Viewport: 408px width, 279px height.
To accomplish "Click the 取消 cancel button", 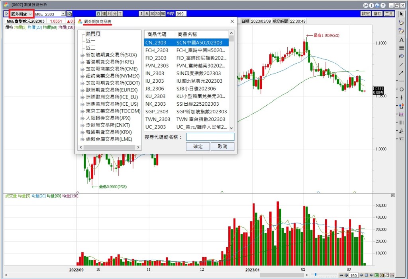I will point(222,147).
